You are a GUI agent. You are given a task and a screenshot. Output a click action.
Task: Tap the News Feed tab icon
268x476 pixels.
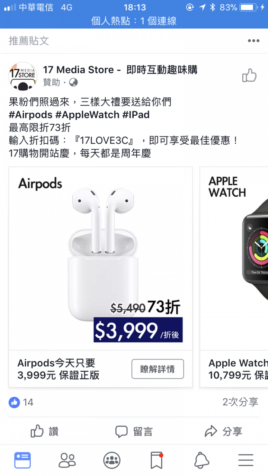tap(23, 460)
